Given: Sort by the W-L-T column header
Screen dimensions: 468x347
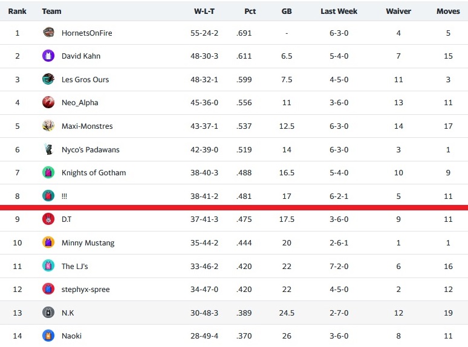Looking at the screenshot, I should (x=204, y=11).
